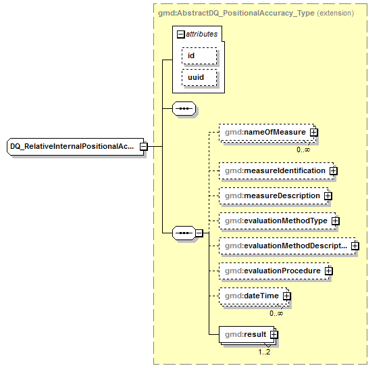Click the 1..2 cardinality under gmd:result
The image size is (387, 368).
click(x=264, y=352)
